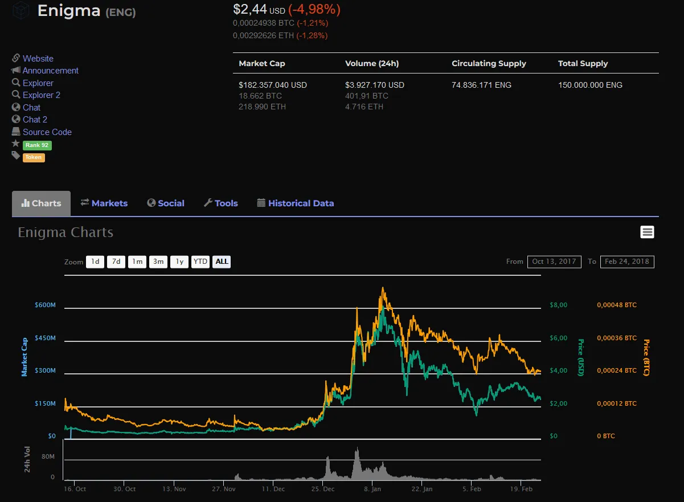Switch to the Markets tab

[x=104, y=203]
